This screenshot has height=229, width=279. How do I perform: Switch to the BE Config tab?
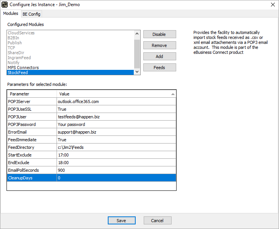tap(31, 14)
